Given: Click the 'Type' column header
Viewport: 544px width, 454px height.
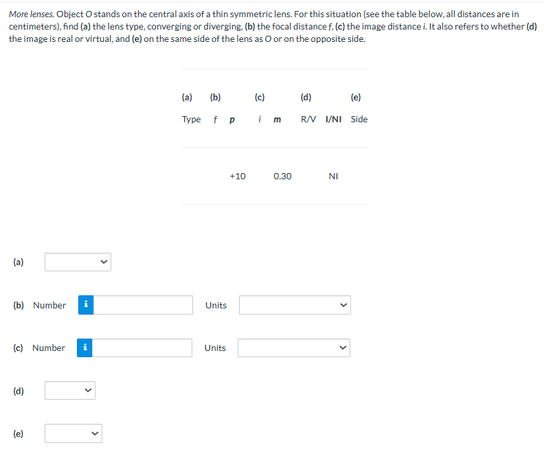Looking at the screenshot, I should point(191,120).
